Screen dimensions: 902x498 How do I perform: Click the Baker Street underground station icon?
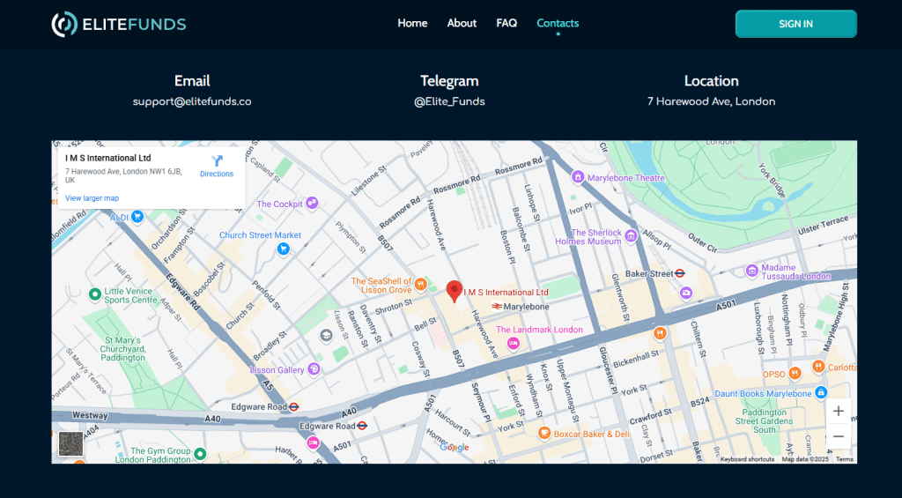(x=681, y=274)
